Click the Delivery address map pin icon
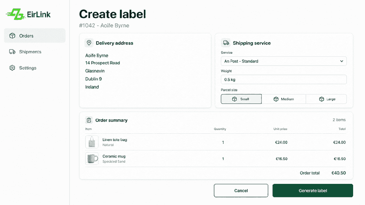 coord(89,43)
